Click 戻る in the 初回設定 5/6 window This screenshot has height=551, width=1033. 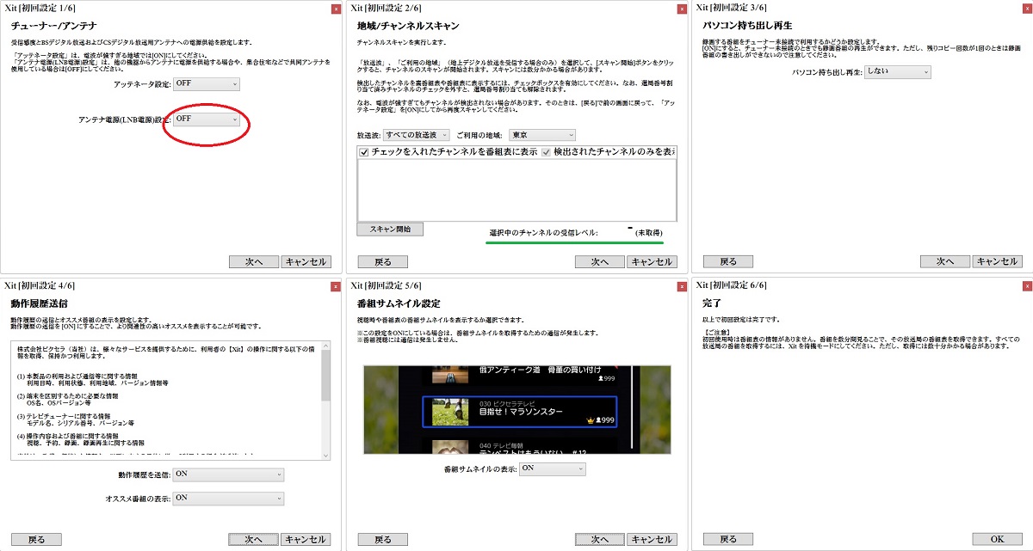tap(383, 539)
